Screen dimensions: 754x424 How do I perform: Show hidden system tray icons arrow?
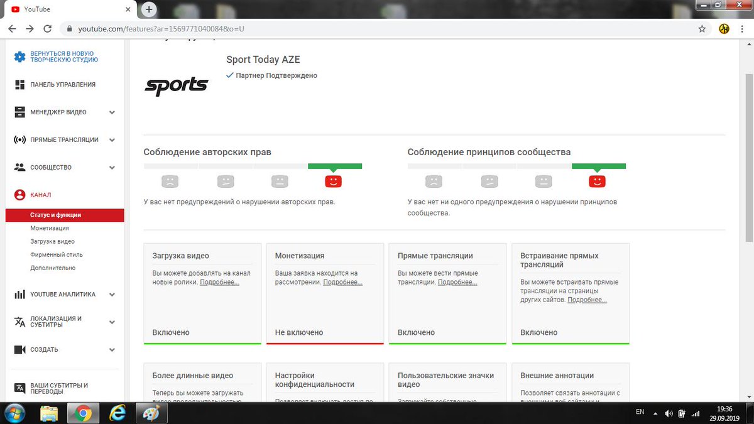coord(655,413)
